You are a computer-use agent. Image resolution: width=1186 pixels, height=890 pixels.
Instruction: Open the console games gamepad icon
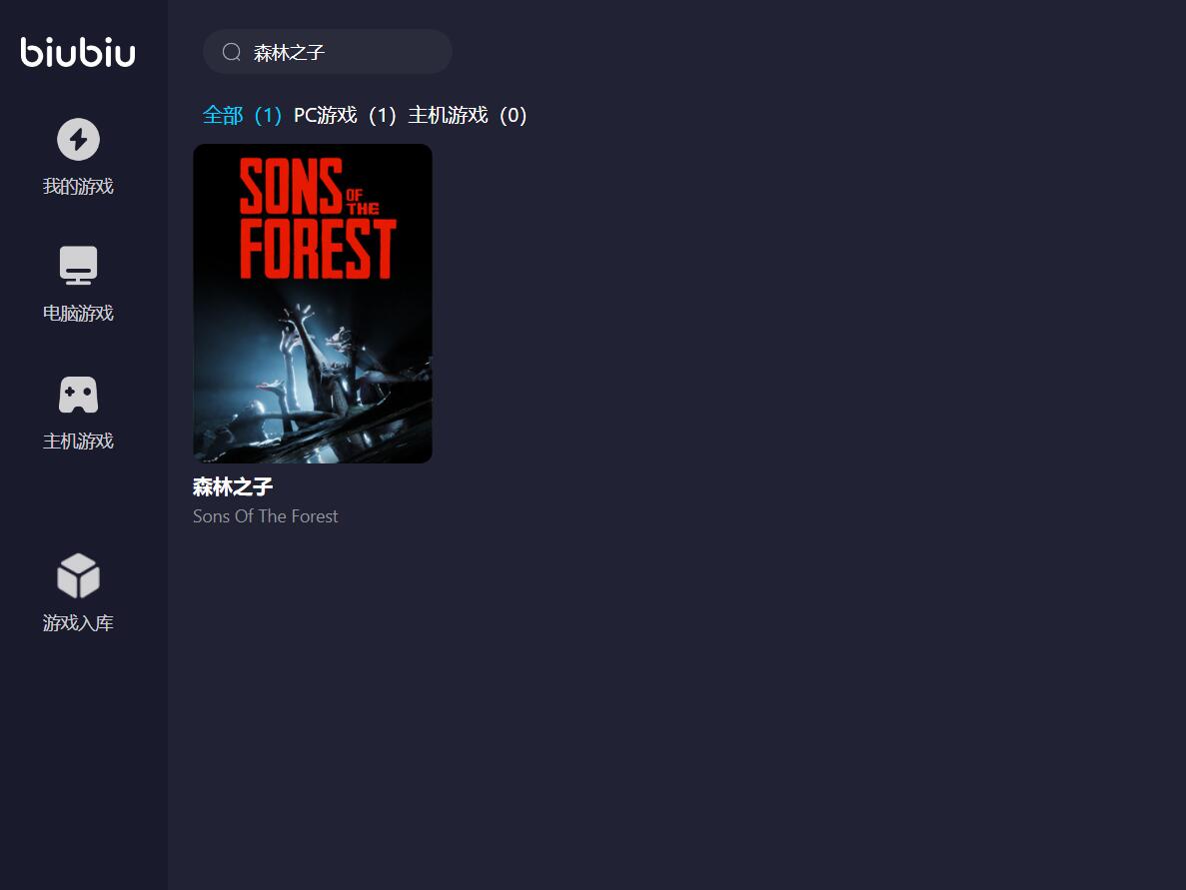tap(78, 395)
